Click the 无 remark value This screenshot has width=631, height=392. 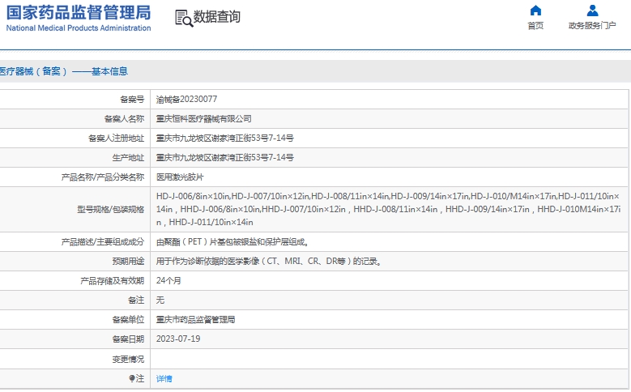pyautogui.click(x=160, y=300)
